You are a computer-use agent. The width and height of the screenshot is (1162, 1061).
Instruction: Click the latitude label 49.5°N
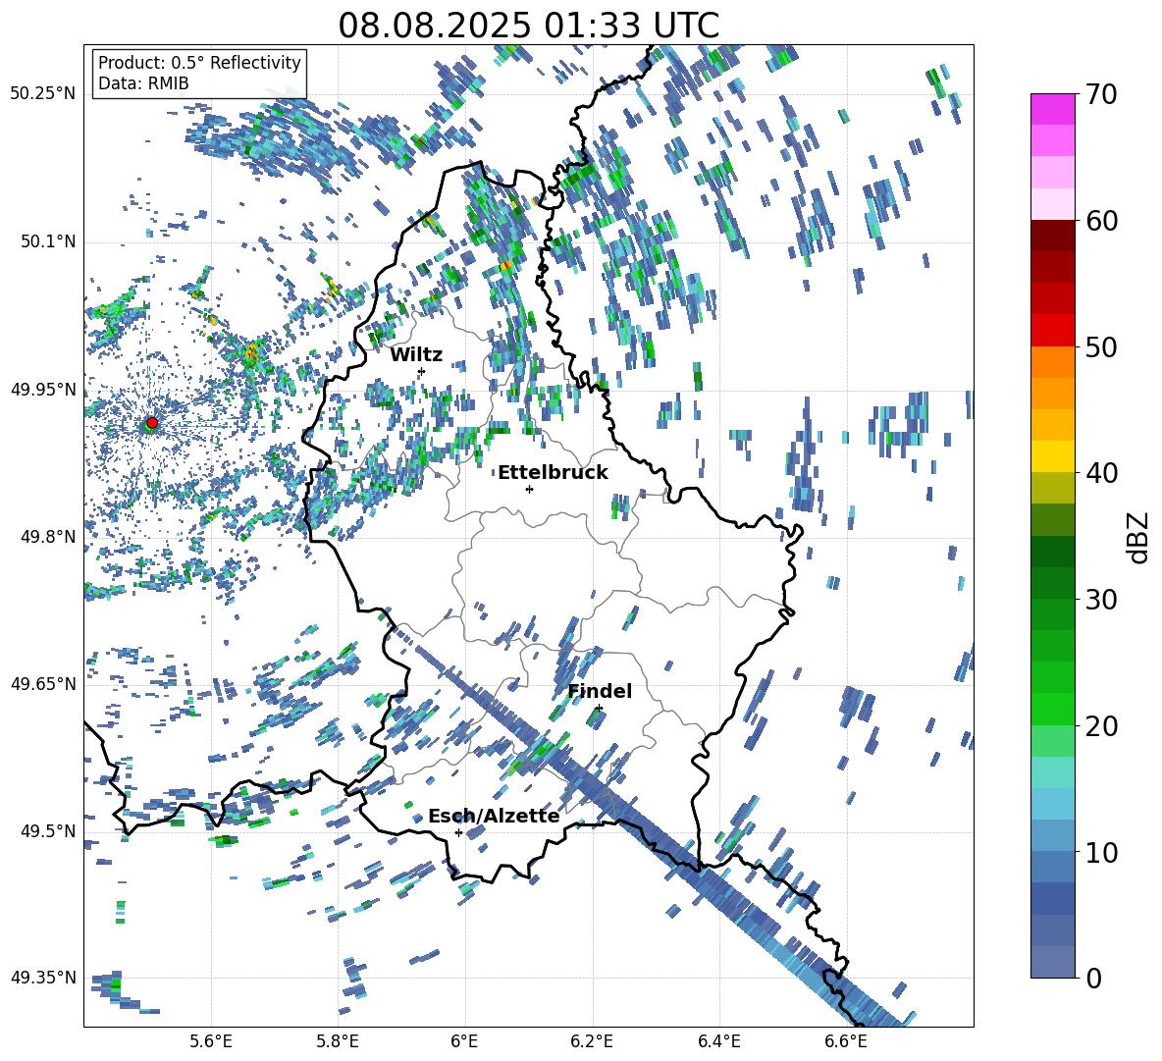click(47, 830)
